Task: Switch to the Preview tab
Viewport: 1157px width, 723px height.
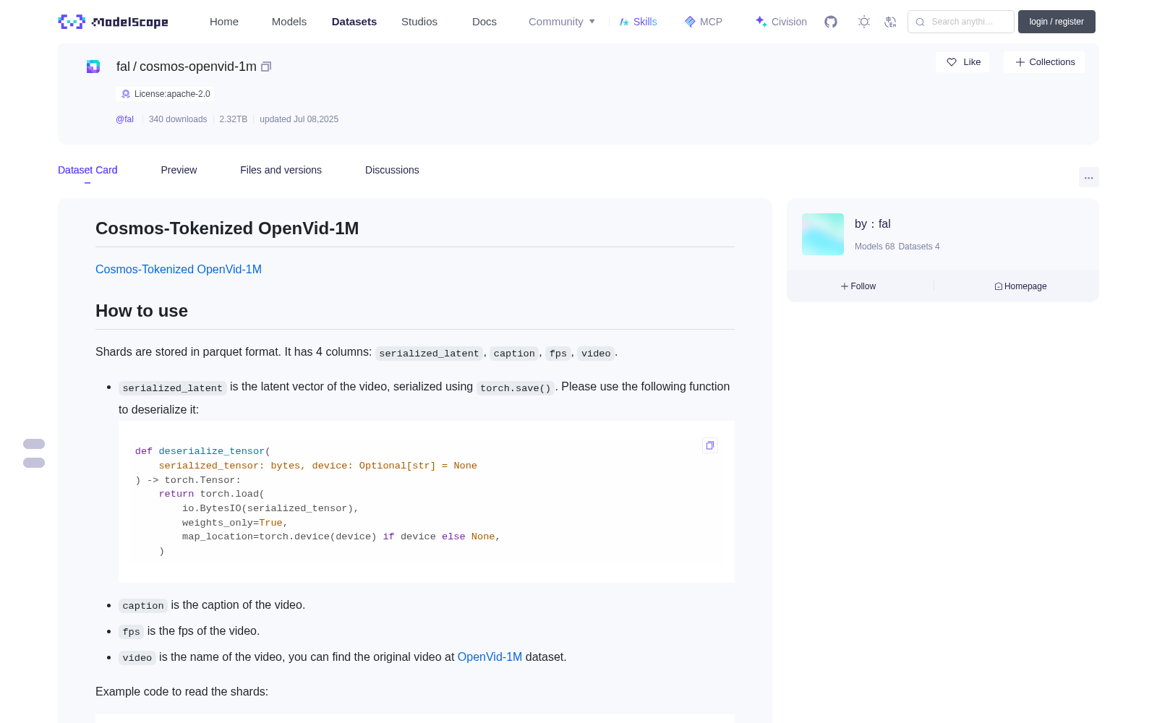Action: (179, 170)
